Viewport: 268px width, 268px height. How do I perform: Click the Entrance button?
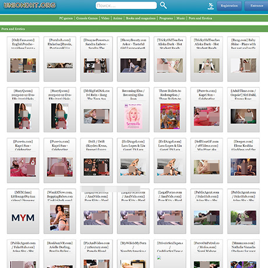pos(256,6)
